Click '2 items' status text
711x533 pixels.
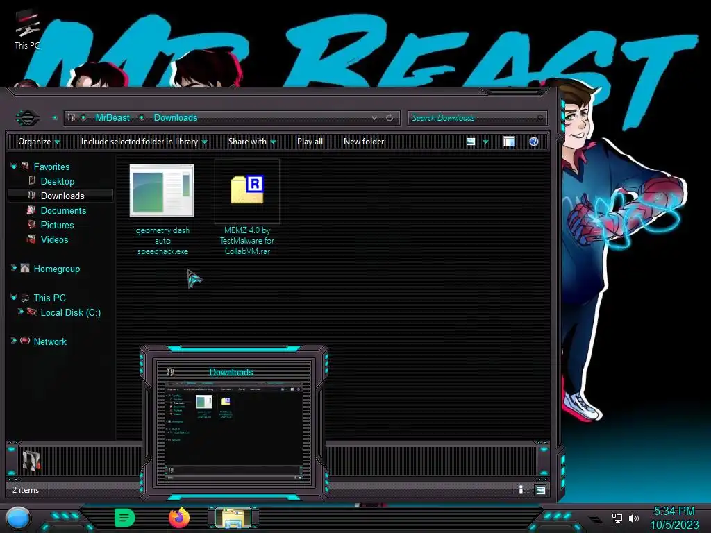(x=26, y=490)
